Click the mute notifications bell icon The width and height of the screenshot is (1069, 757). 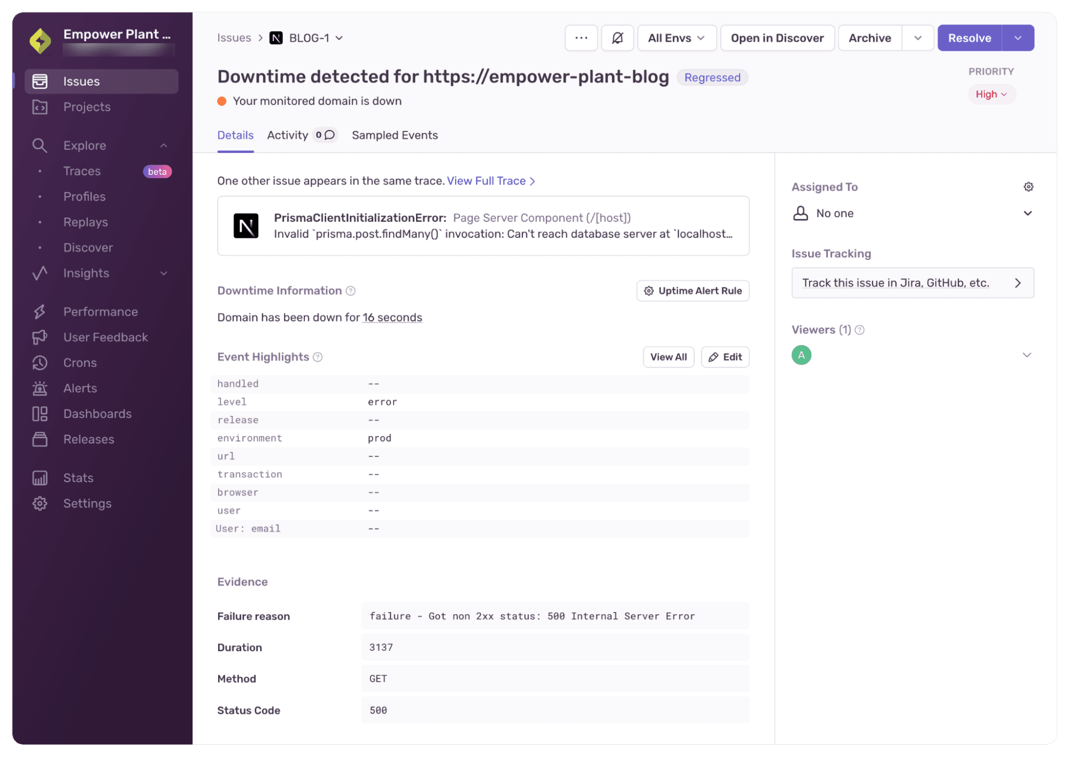coord(618,38)
